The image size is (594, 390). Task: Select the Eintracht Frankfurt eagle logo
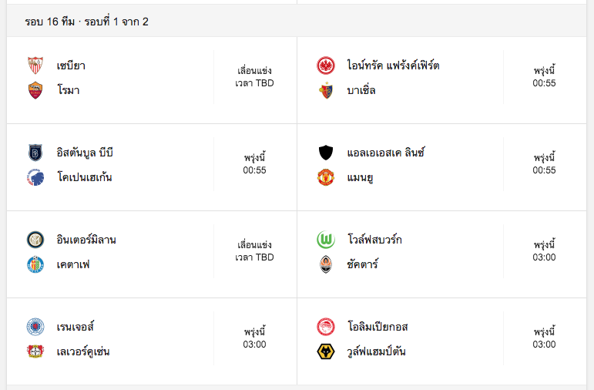pos(326,66)
